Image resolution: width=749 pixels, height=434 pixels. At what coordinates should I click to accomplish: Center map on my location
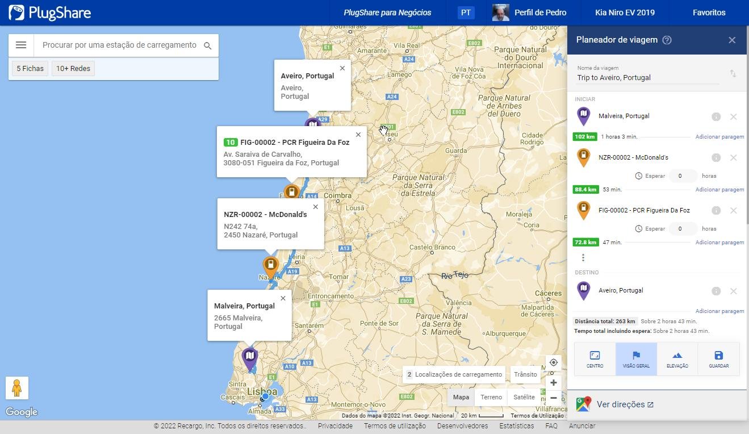tap(554, 362)
